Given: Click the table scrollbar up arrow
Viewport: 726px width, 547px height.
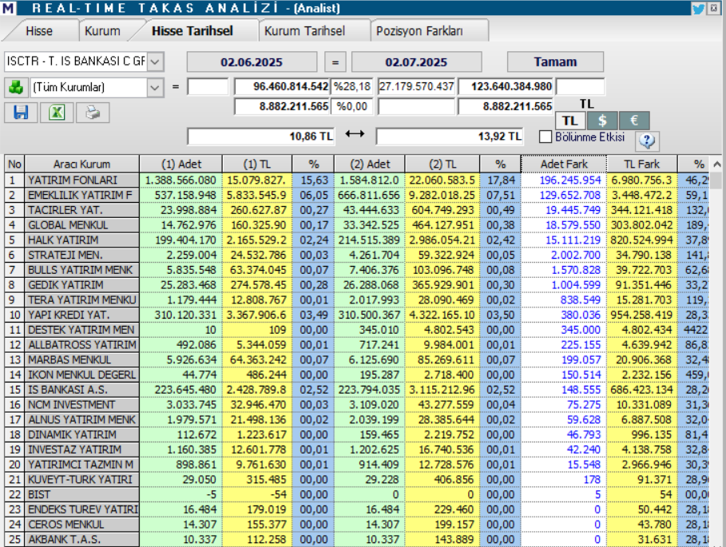Looking at the screenshot, I should click(716, 164).
